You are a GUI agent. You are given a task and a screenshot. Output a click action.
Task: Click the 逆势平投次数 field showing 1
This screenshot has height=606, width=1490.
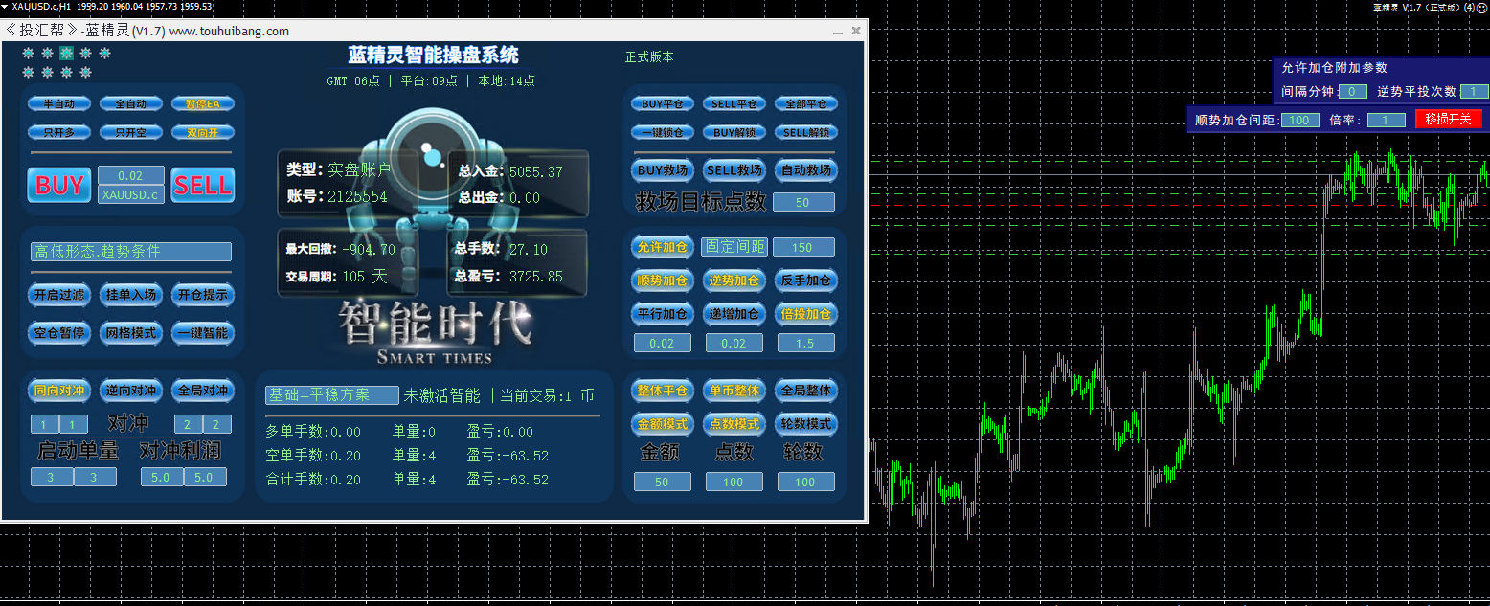point(1475,92)
